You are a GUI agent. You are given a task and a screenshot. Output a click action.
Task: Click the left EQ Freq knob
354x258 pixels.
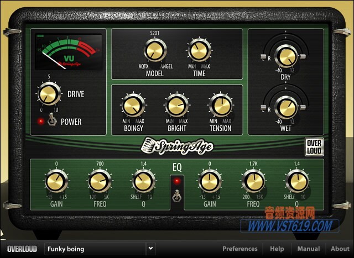(x=99, y=181)
